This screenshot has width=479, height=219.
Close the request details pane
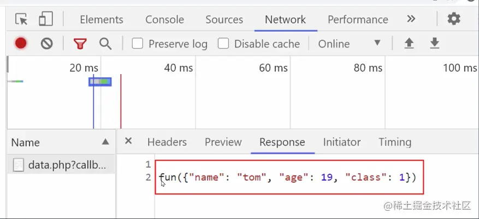pos(128,141)
